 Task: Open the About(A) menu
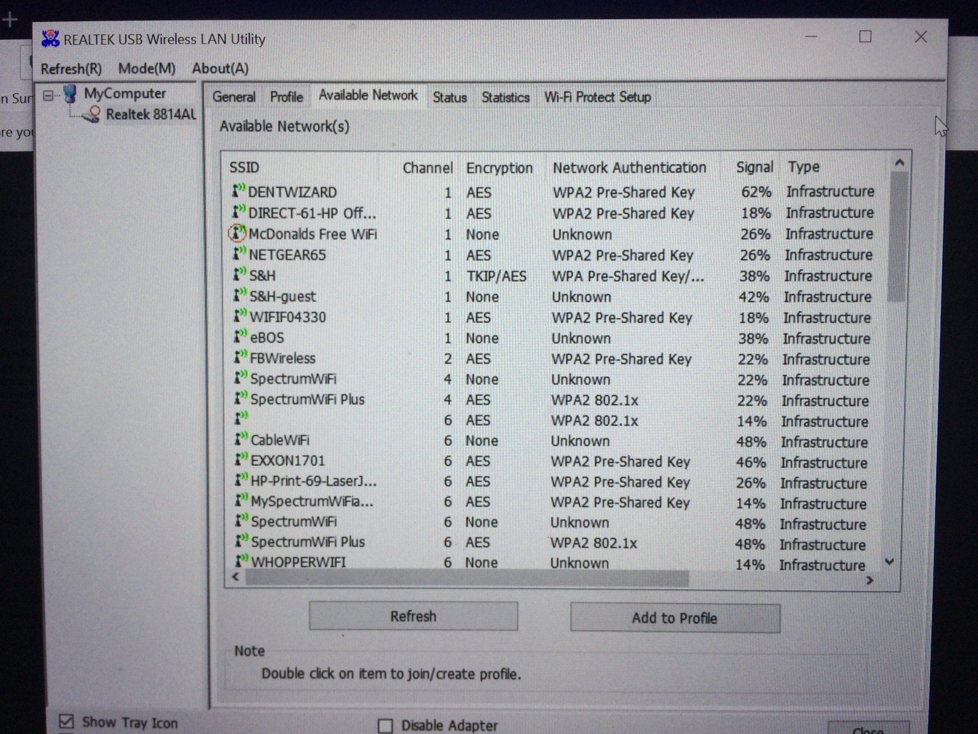point(220,68)
